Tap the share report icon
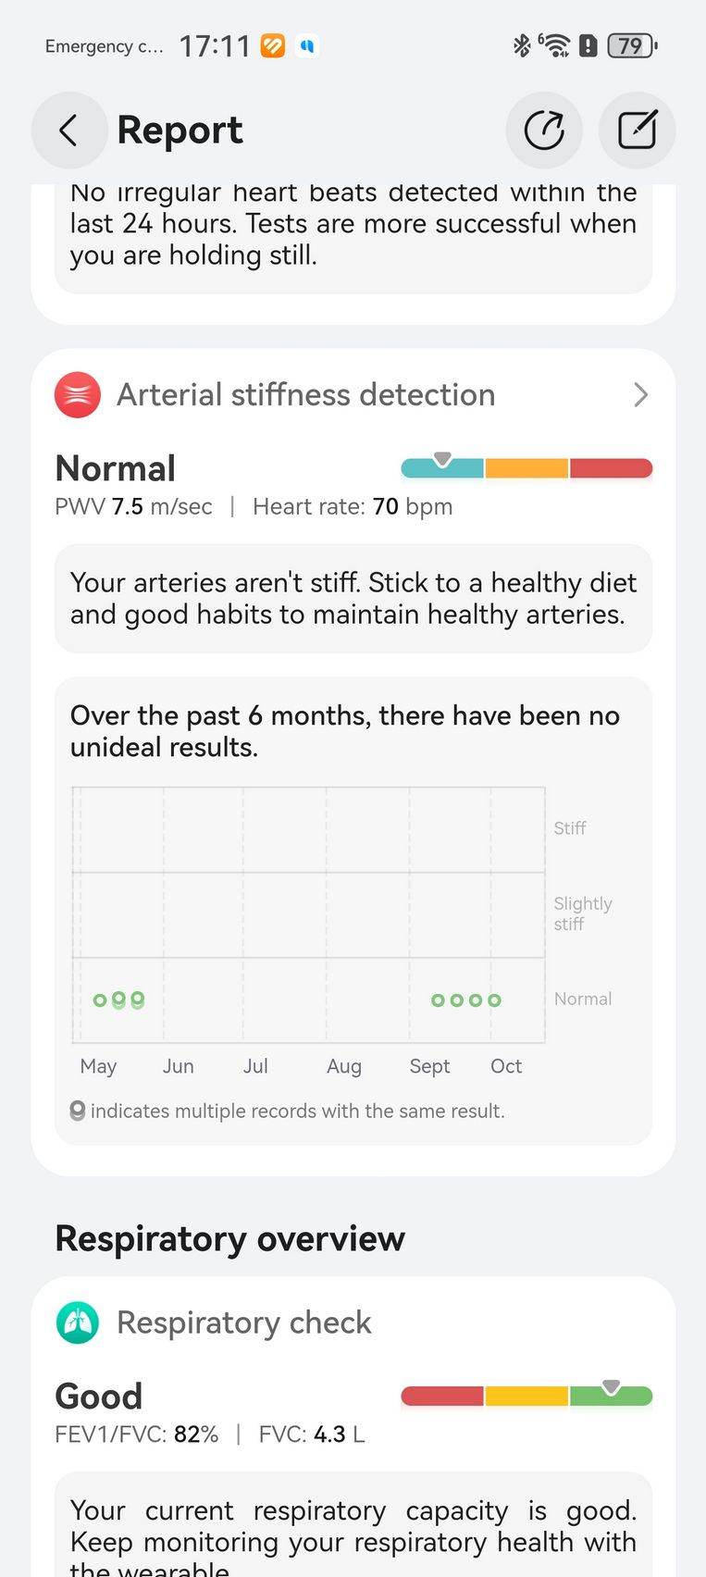Viewport: 706px width, 1577px height. 544,130
